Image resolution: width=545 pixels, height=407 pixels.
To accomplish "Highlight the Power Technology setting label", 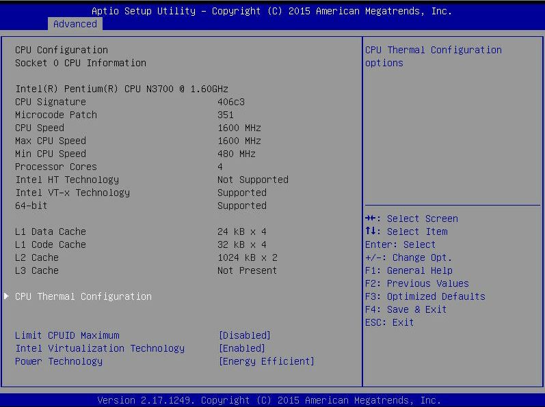I will tap(59, 361).
